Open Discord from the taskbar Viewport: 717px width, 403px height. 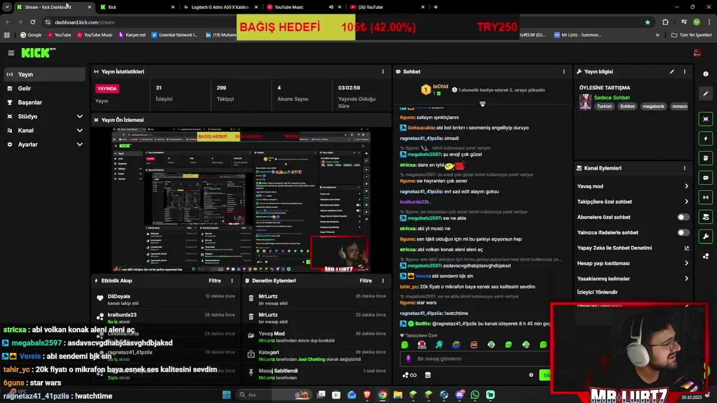[460, 395]
